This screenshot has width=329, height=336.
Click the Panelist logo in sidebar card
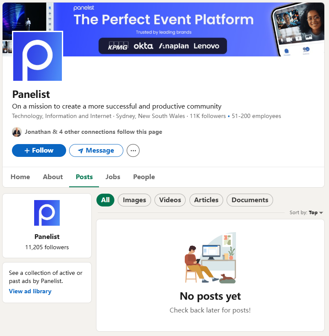[x=47, y=213]
